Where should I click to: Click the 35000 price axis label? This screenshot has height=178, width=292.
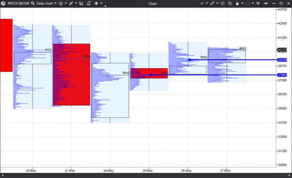pos(282,108)
